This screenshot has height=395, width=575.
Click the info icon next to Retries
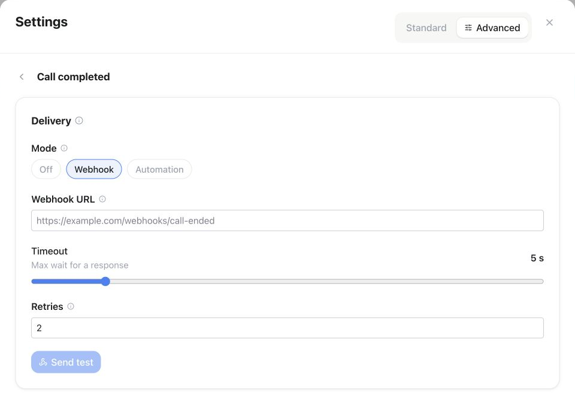click(71, 306)
